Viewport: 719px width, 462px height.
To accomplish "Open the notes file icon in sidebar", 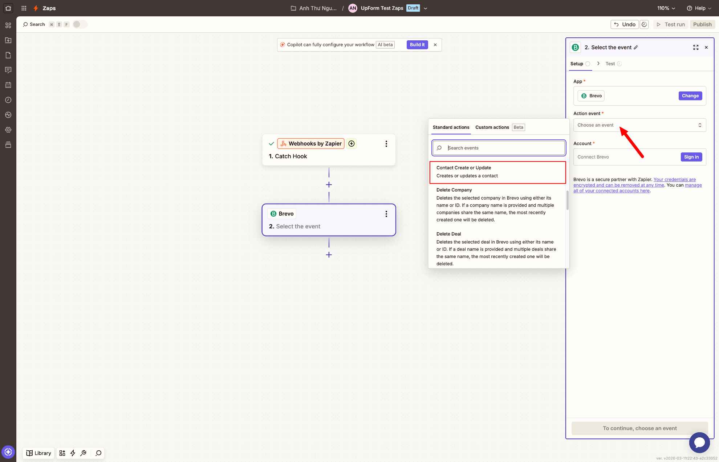I will [8, 55].
